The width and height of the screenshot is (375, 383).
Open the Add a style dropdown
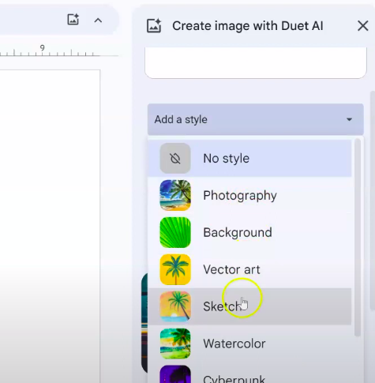(256, 119)
